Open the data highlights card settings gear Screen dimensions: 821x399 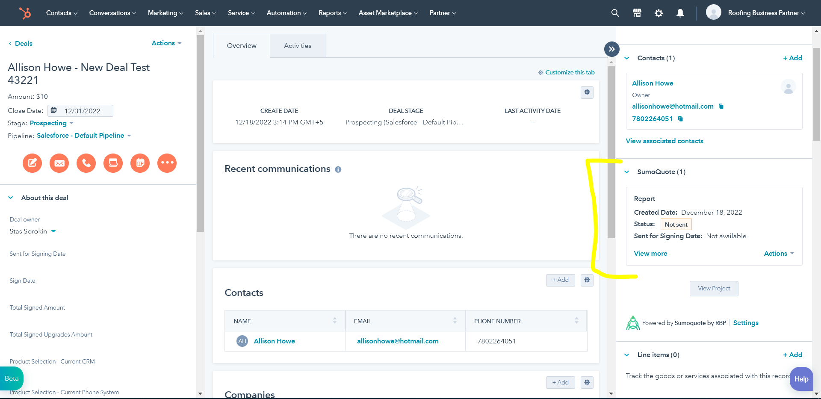(587, 92)
